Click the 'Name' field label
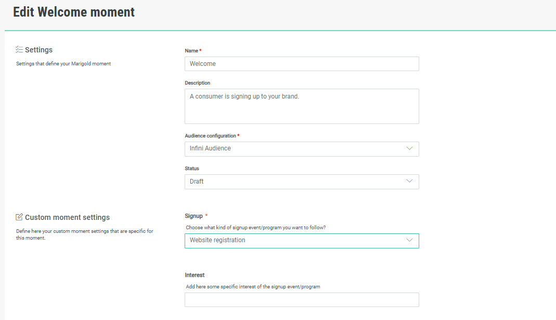This screenshot has height=320, width=556. pyautogui.click(x=191, y=51)
